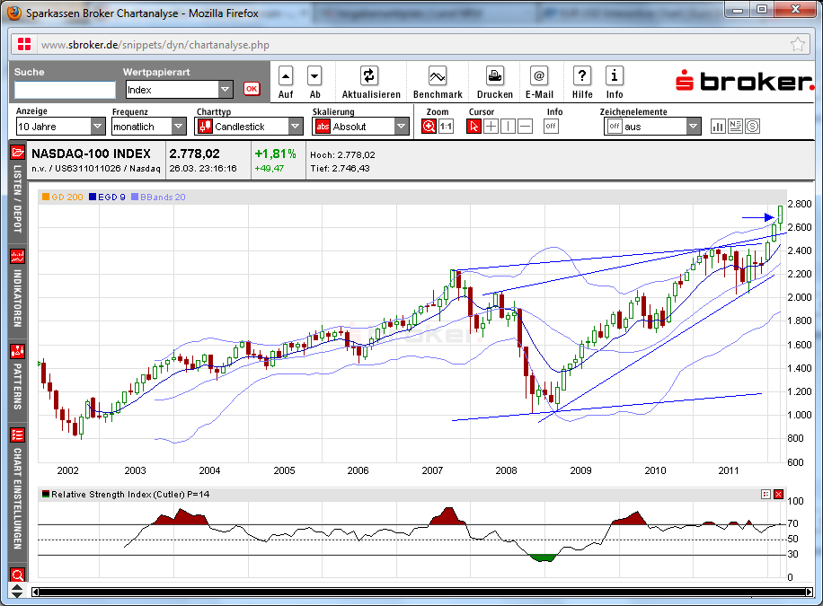Click the RSI panel settings icon
The width and height of the screenshot is (823, 606).
click(x=765, y=495)
